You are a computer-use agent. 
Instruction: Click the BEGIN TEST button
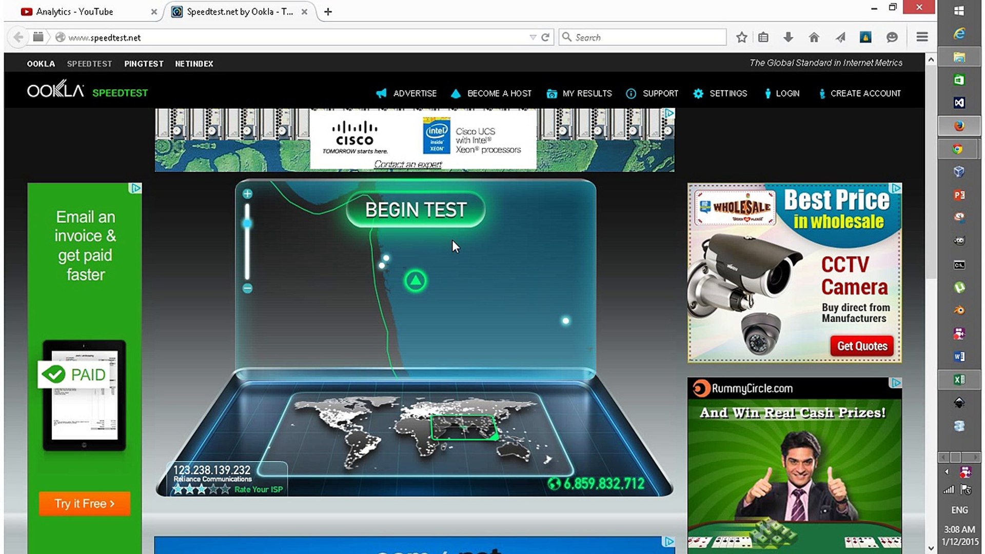416,210
